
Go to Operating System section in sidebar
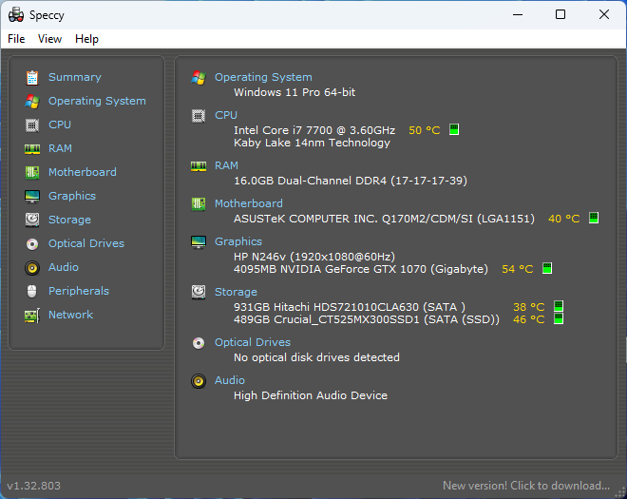[97, 101]
